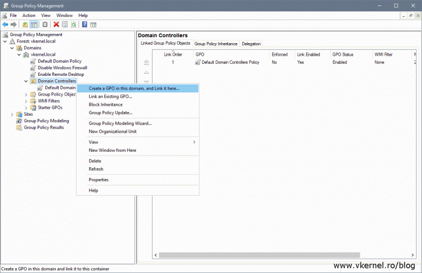
Task: Open the Action menu
Action: (x=29, y=15)
